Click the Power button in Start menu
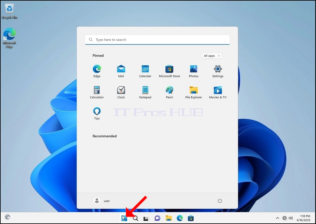Viewport: 316px width, 224px height. point(220,201)
